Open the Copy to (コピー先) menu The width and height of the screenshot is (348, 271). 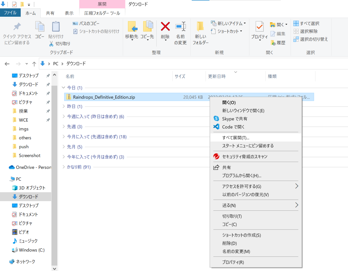pos(148,31)
